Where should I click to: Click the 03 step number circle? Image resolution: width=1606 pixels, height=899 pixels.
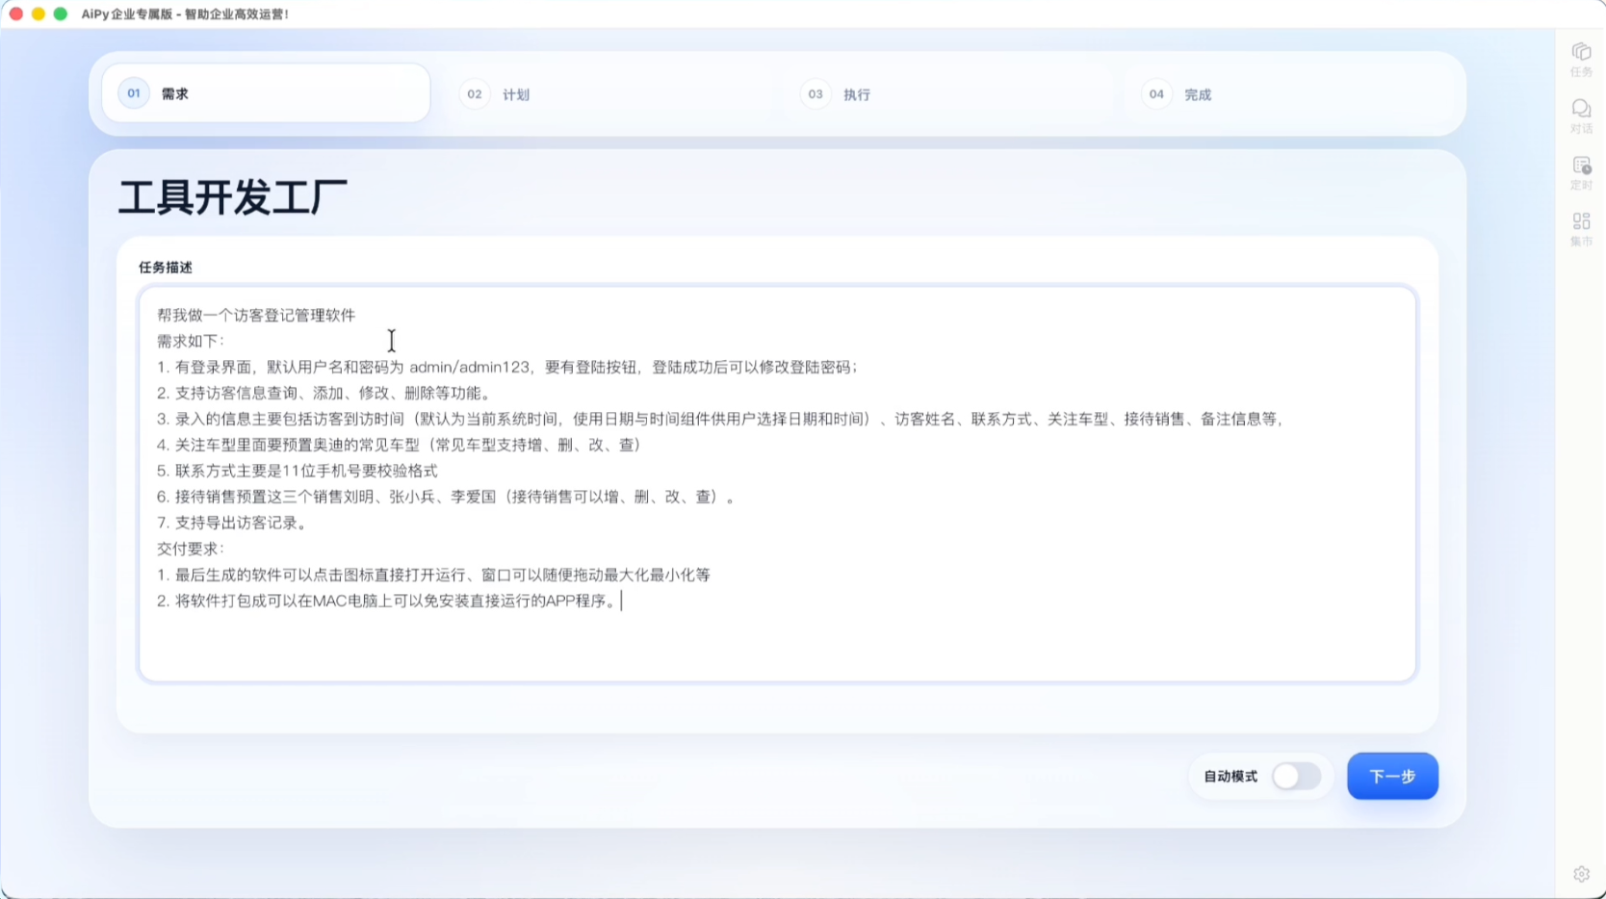[816, 94]
